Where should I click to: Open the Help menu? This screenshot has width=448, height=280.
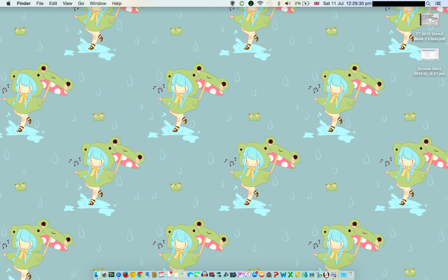tap(117, 3)
